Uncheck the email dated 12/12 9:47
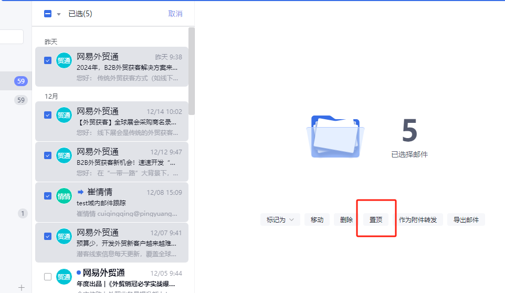Screen dimensions: 505x293 point(48,155)
